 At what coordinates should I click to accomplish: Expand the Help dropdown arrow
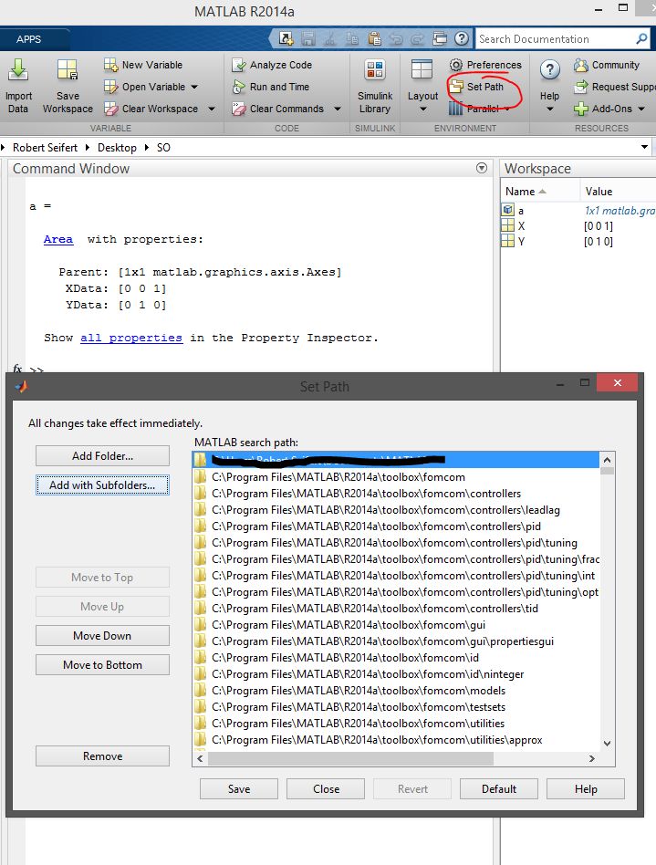coord(549,109)
